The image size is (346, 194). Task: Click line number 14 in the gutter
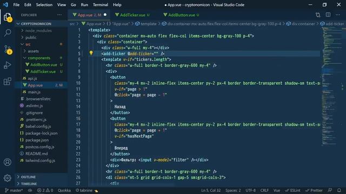78,107
